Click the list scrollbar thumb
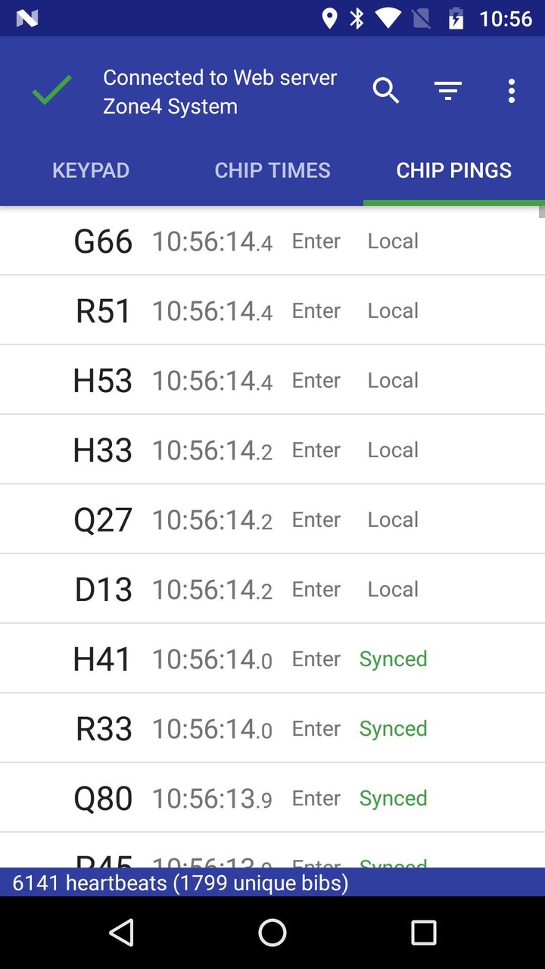This screenshot has width=545, height=969. pos(541,212)
